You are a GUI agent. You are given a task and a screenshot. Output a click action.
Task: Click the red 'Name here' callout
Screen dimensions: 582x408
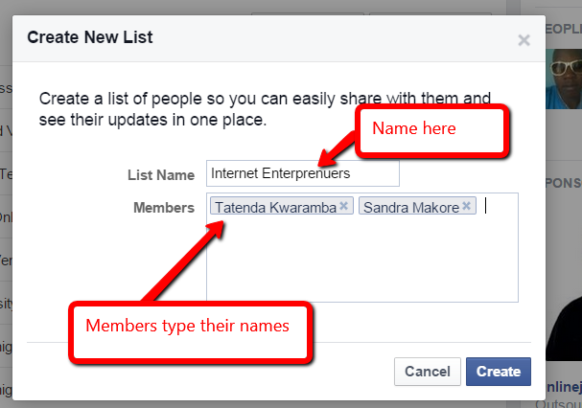click(x=432, y=130)
